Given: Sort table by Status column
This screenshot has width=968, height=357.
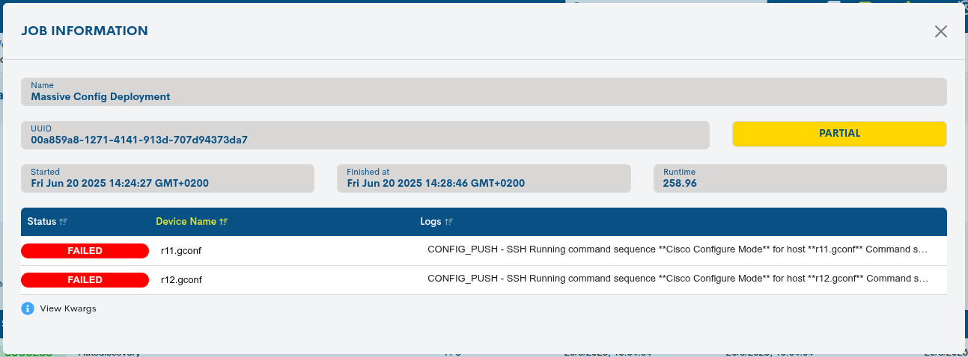Looking at the screenshot, I should 47,222.
